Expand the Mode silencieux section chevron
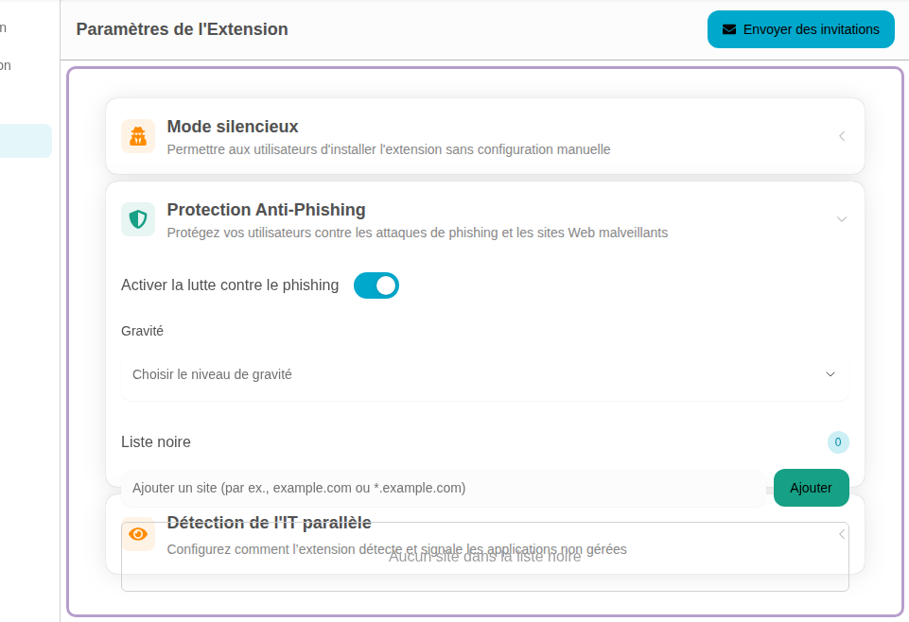This screenshot has height=622, width=909. coord(841,136)
